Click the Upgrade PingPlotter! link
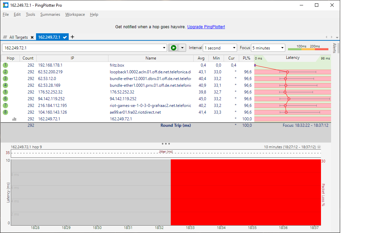388x233 pixels. pos(206,27)
